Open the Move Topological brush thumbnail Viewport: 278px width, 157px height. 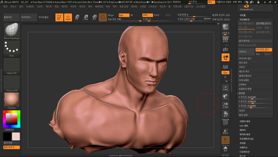[x=12, y=31]
